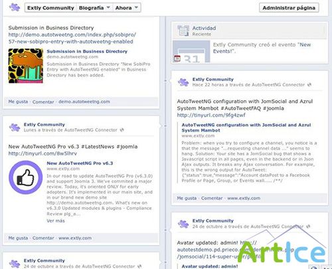Like the Business Directory post via Me gusta

tap(18, 102)
